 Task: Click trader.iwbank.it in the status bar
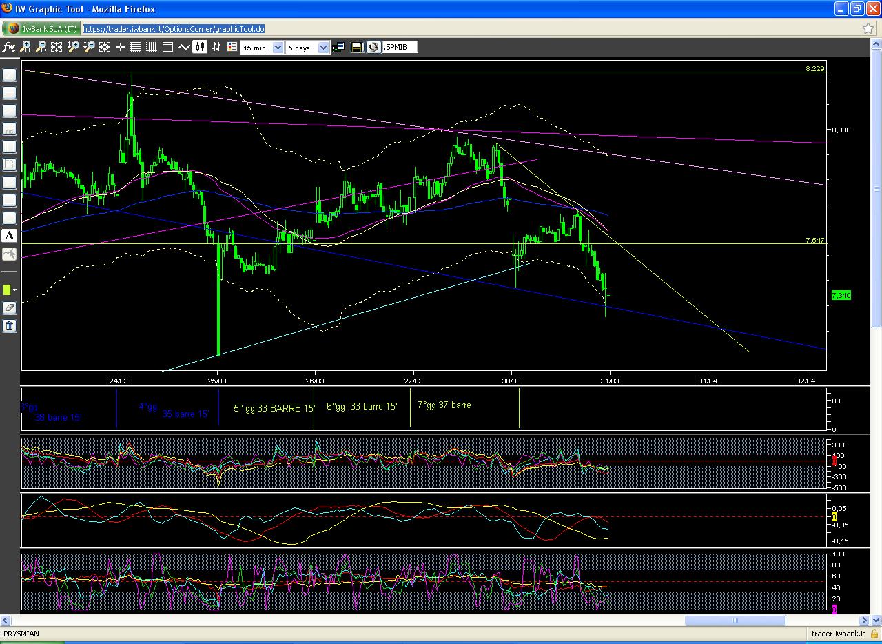(838, 634)
